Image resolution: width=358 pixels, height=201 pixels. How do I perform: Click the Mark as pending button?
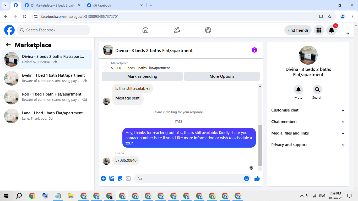[x=142, y=76]
